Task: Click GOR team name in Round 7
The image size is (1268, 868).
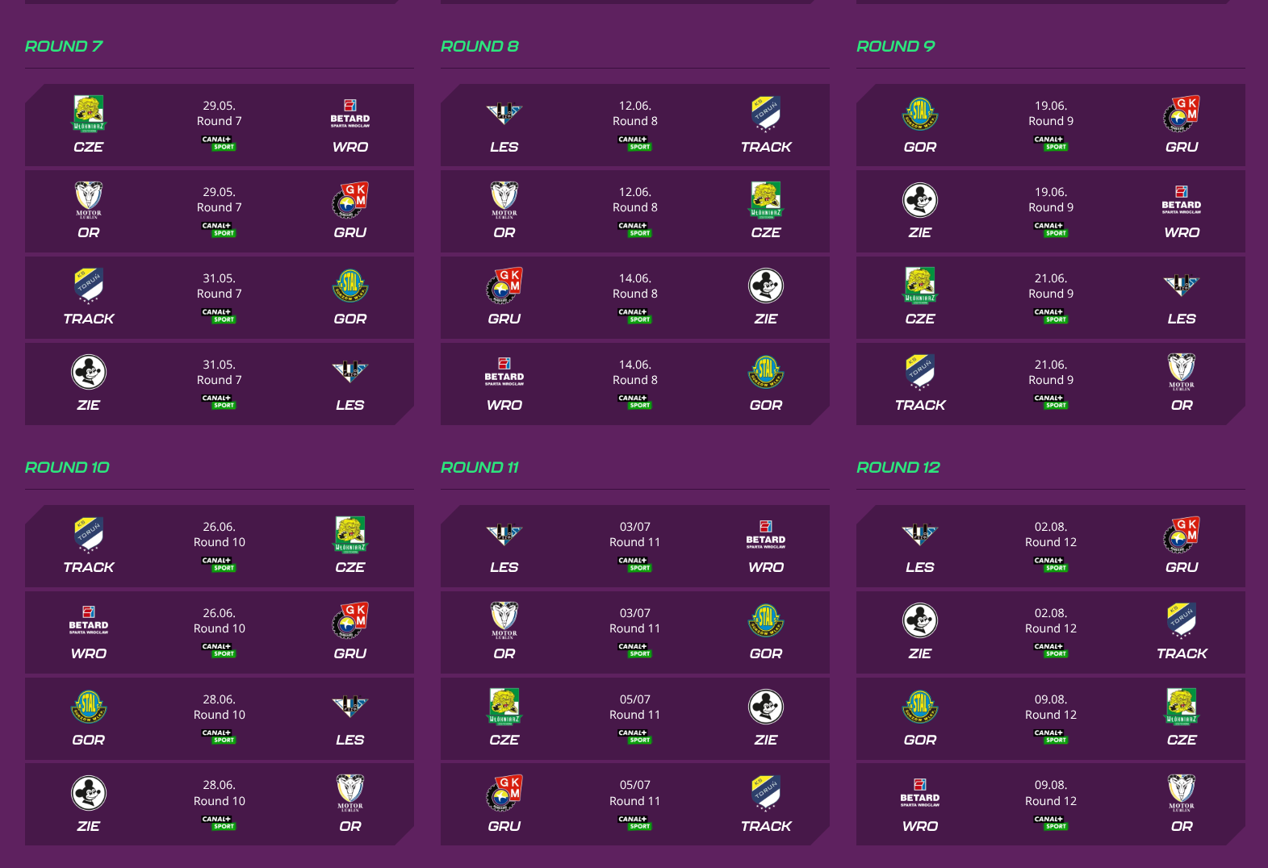Action: 349,319
